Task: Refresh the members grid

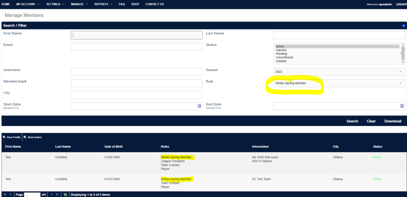Action: (x=65, y=195)
